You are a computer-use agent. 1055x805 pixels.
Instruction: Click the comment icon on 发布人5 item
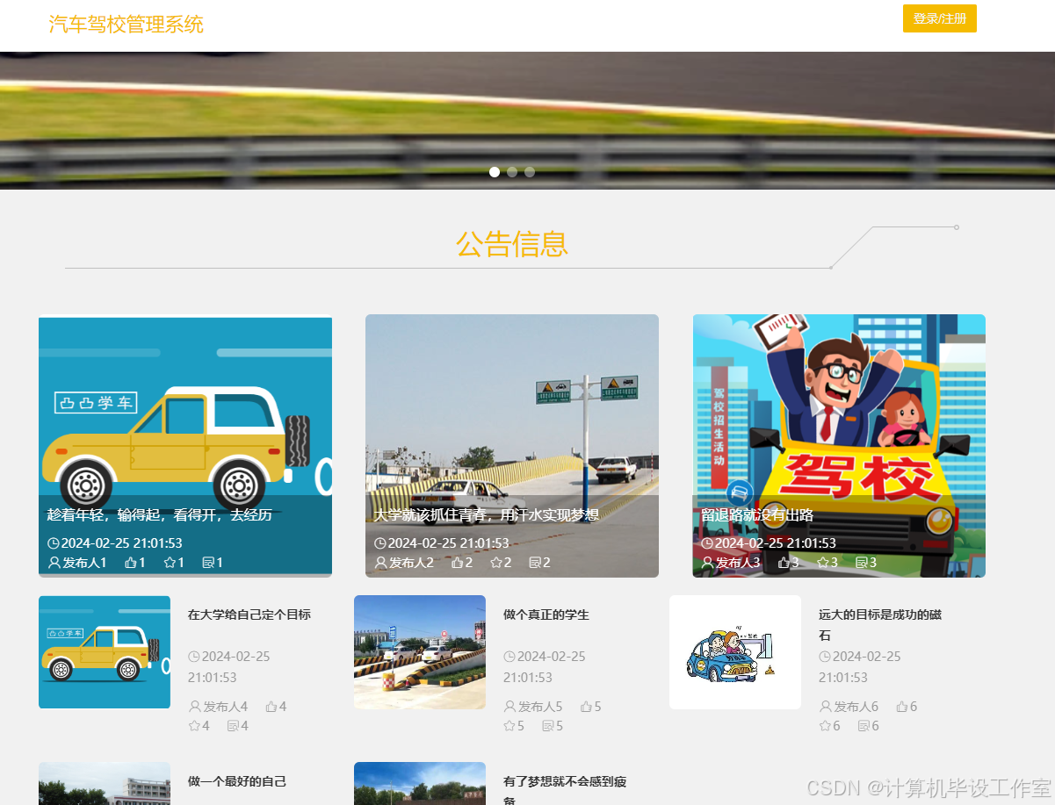548,726
